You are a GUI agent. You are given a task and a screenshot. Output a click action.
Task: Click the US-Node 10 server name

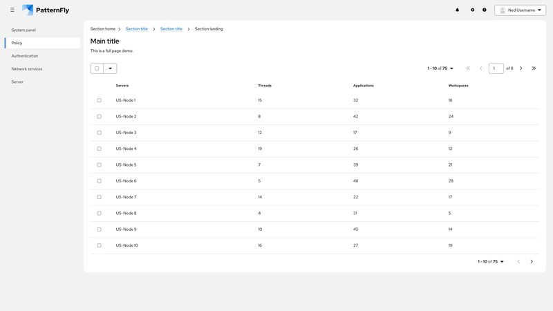point(127,245)
